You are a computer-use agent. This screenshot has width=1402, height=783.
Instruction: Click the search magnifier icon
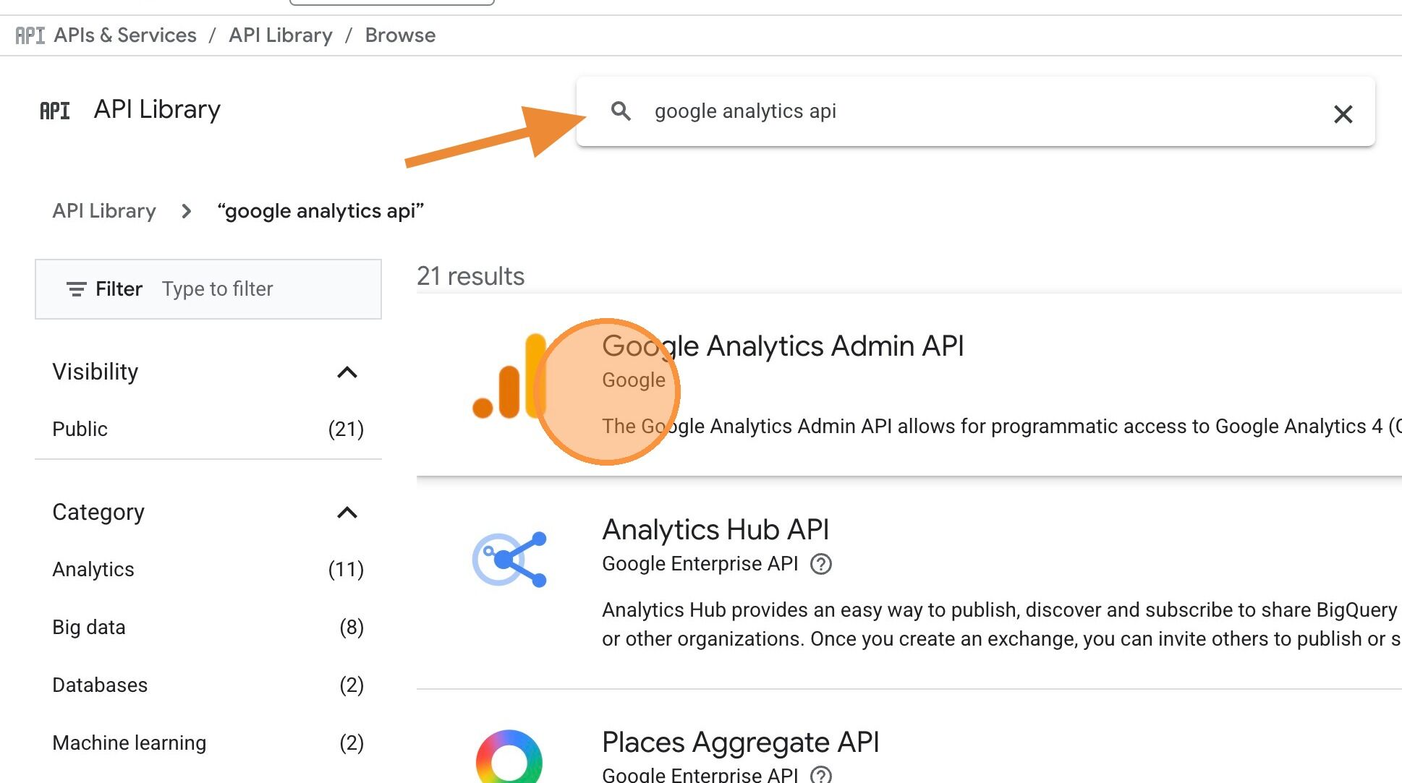[x=622, y=112]
